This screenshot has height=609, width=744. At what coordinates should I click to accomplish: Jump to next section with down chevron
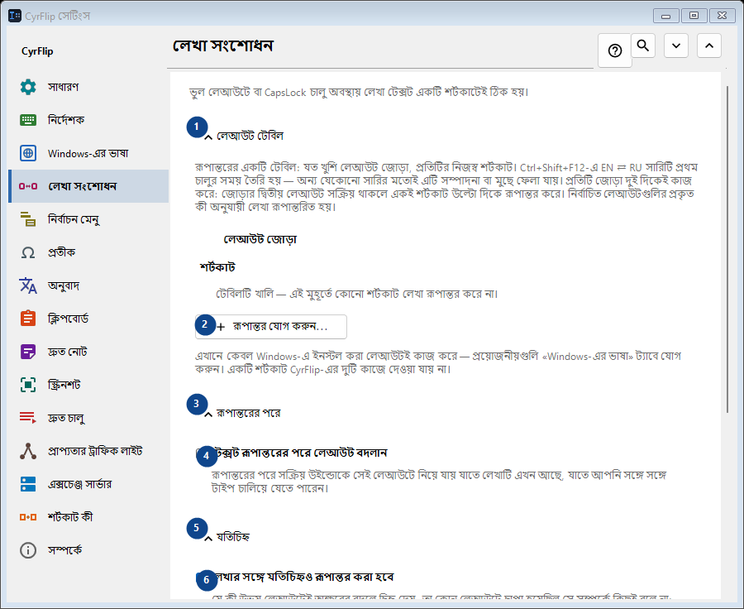676,46
